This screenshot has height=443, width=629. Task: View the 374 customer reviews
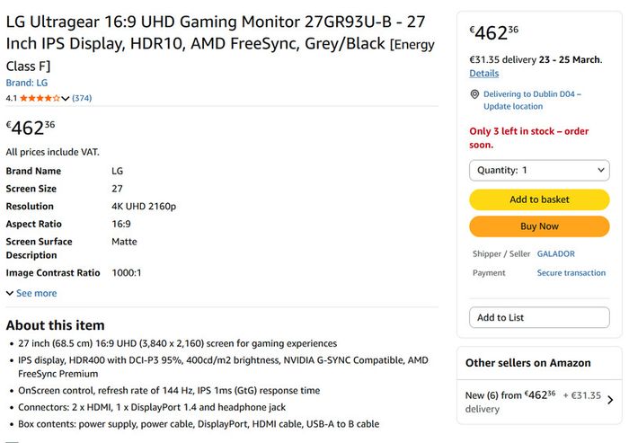82,98
